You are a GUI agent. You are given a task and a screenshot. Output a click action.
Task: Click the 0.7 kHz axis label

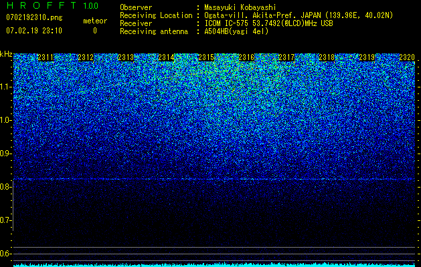[x=6, y=220]
